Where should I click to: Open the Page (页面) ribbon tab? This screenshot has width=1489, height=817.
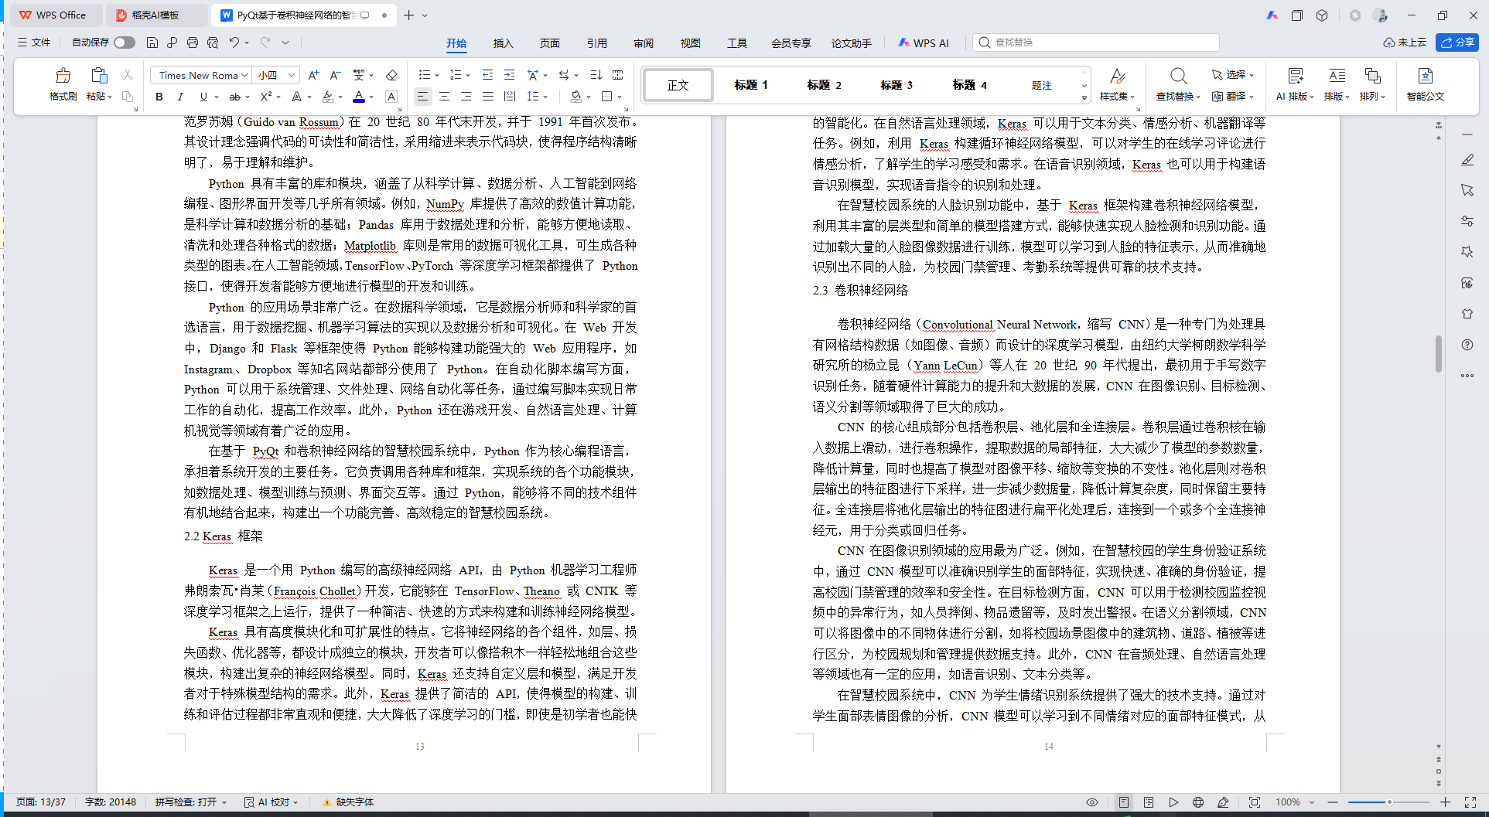click(x=550, y=43)
